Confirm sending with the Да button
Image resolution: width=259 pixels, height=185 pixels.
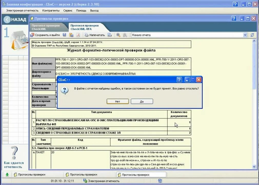[x=142, y=101]
